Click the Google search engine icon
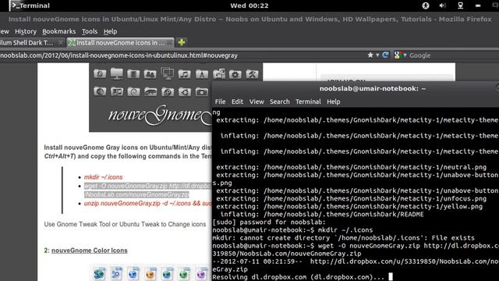Image resolution: width=499 pixels, height=281 pixels. click(x=397, y=55)
